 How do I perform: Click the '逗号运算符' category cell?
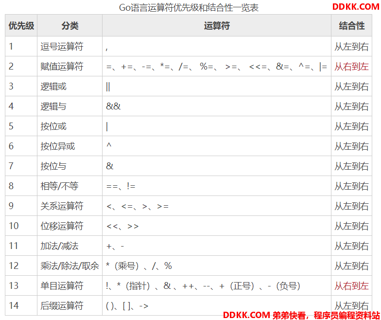click(x=70, y=47)
